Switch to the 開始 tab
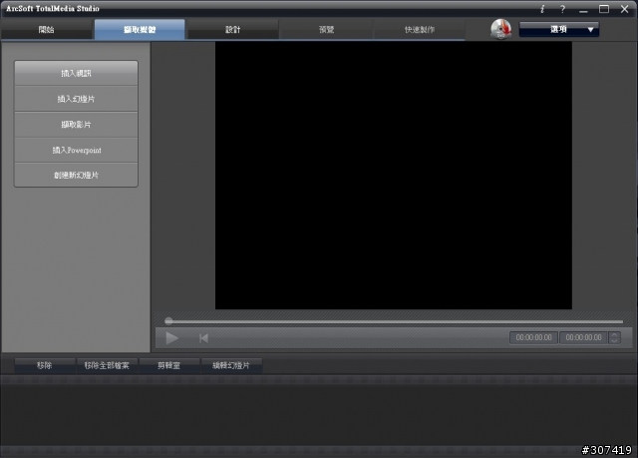638x458 pixels. click(47, 29)
